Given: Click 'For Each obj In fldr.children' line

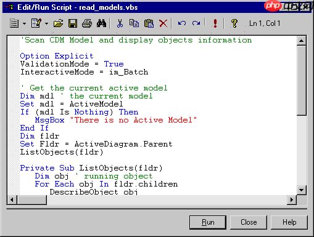Looking at the screenshot, I should (106, 184).
